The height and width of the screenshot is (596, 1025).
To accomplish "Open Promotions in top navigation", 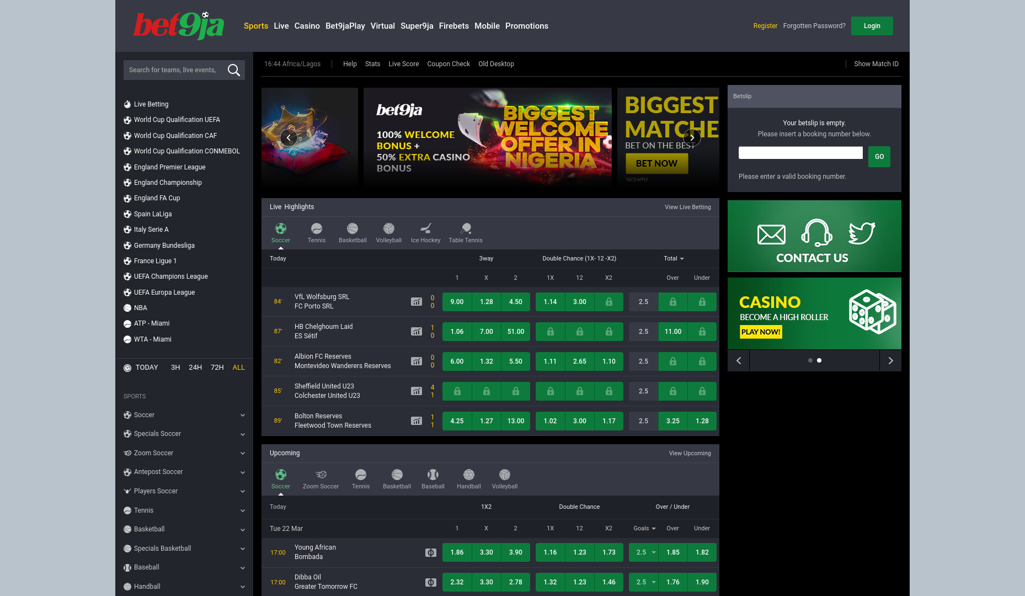I will [x=527, y=26].
